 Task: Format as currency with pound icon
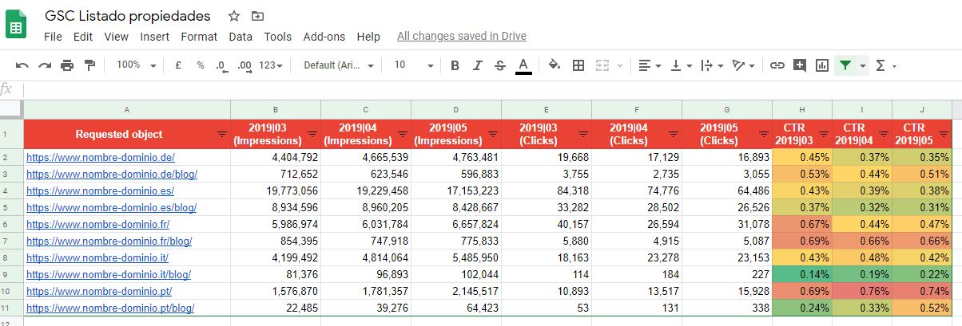[x=178, y=65]
